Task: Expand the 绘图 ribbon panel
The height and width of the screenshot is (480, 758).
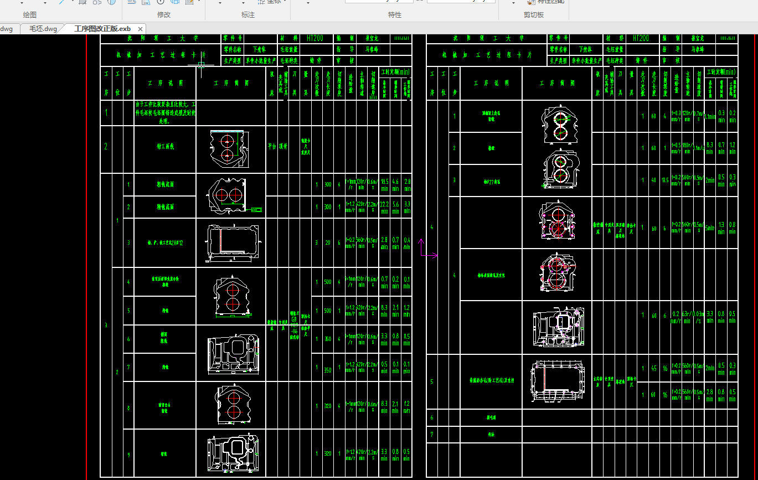Action: 29,15
